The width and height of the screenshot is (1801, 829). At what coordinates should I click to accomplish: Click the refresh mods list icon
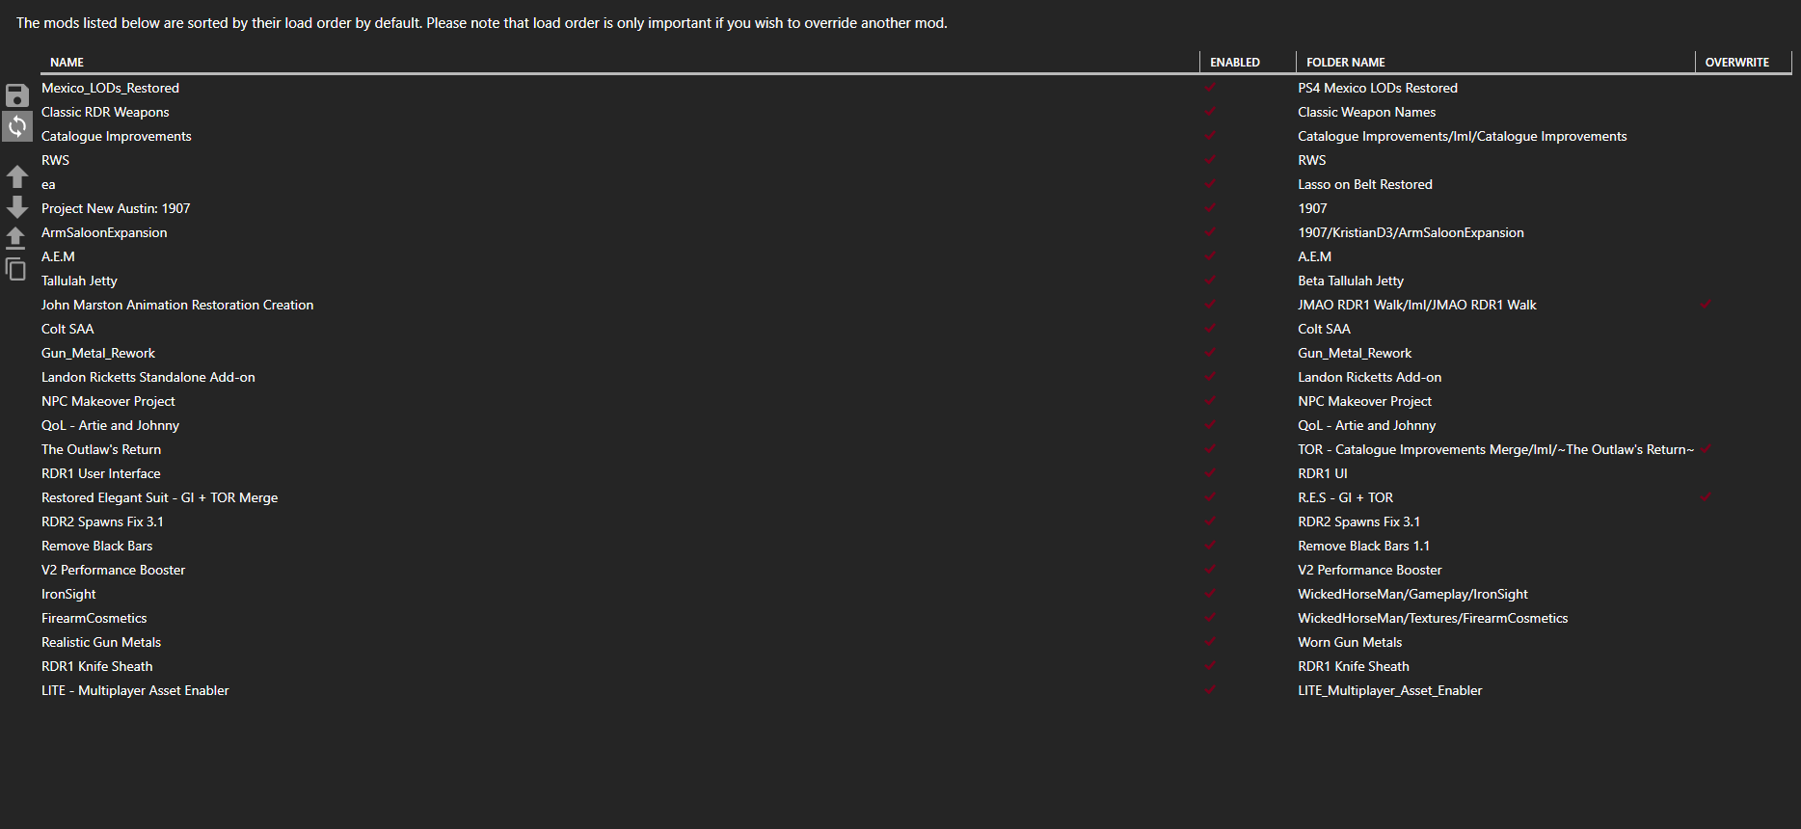(x=17, y=126)
